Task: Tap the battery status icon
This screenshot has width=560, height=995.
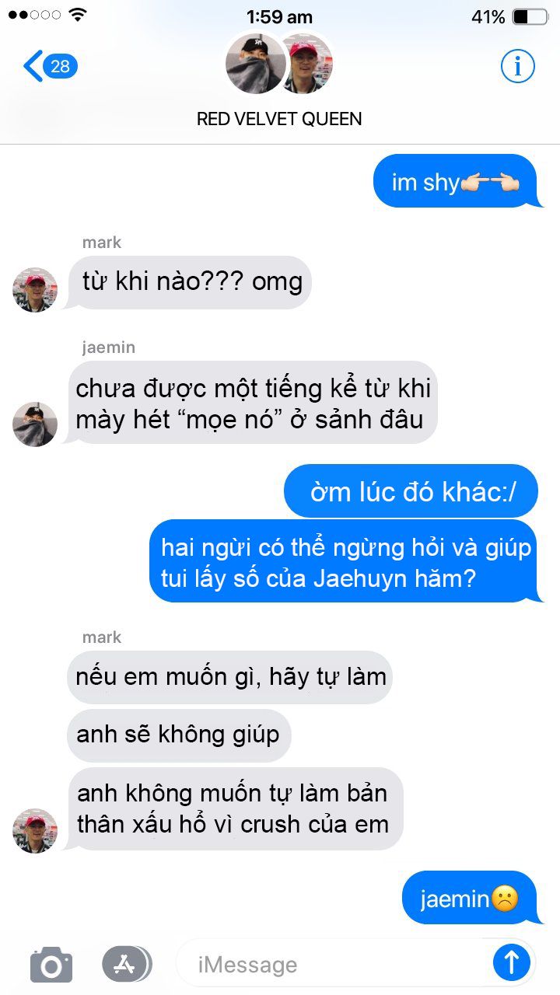Action: tap(530, 17)
